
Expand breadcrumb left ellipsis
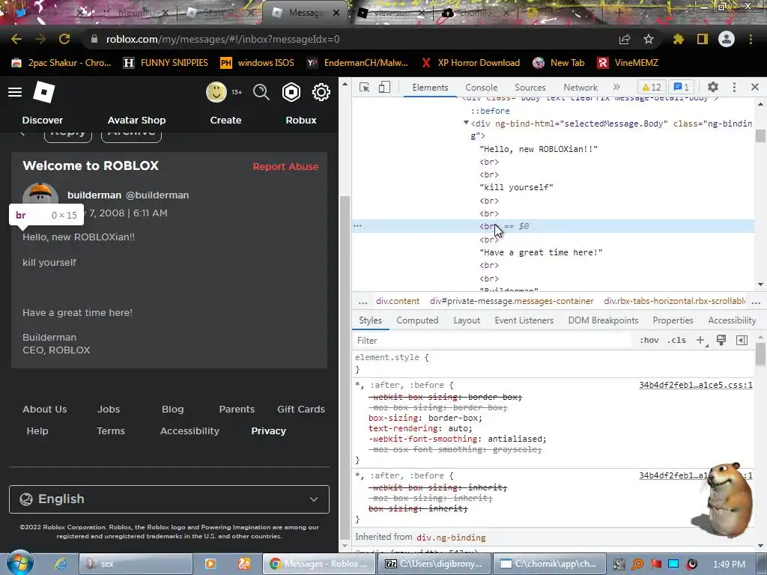[x=363, y=301]
